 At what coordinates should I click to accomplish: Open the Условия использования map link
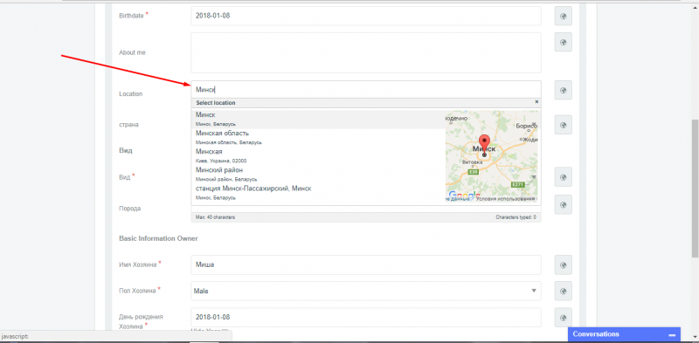[x=506, y=199]
